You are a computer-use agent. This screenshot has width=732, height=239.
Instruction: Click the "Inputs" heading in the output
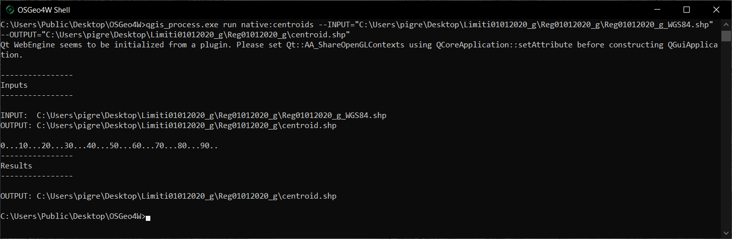pyautogui.click(x=14, y=85)
